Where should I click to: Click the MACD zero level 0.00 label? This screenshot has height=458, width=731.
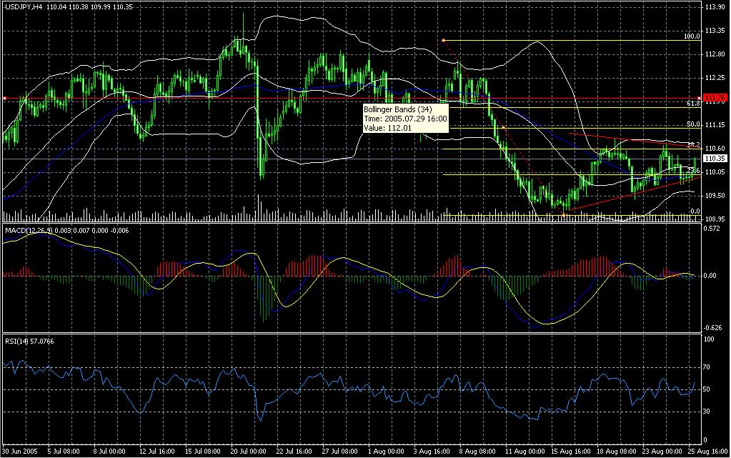click(x=710, y=276)
